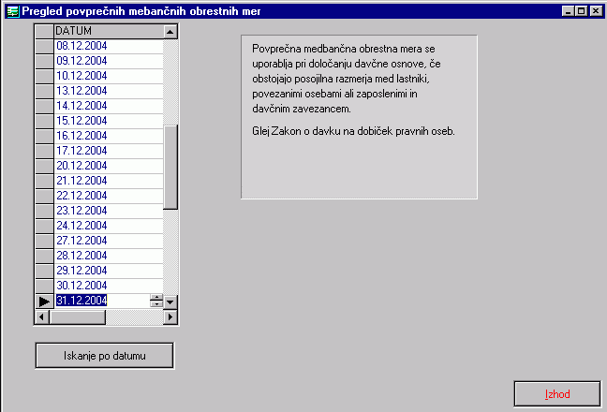Close the Pregled window

tap(596, 11)
